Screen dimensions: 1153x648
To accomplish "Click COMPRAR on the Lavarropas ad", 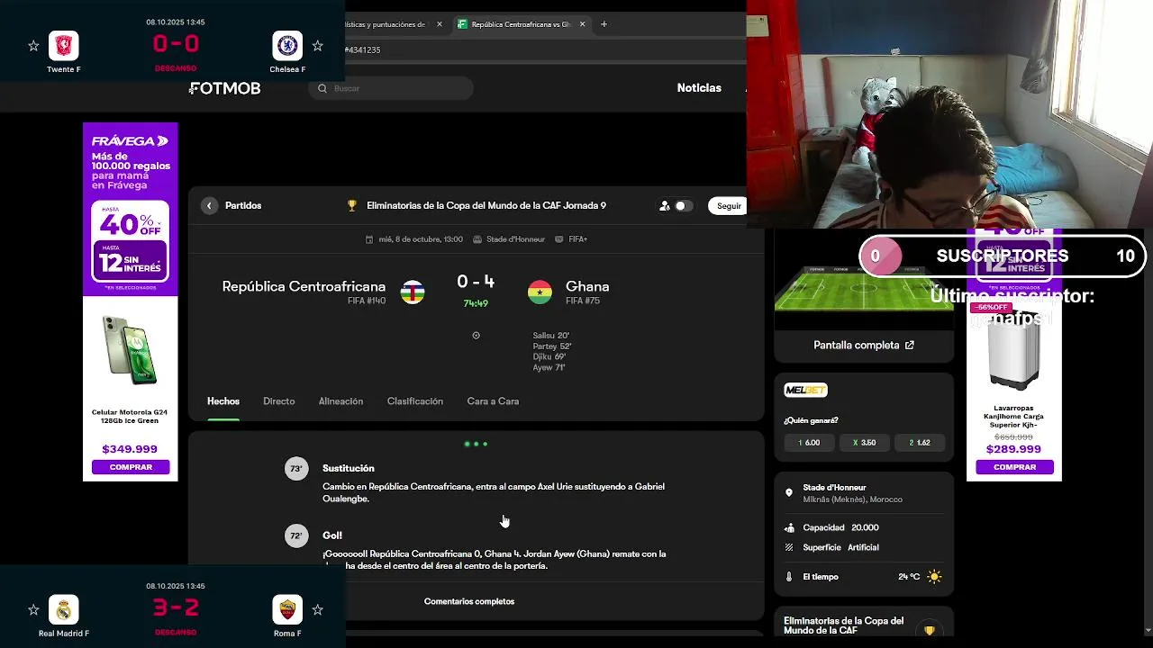I will tap(1014, 467).
